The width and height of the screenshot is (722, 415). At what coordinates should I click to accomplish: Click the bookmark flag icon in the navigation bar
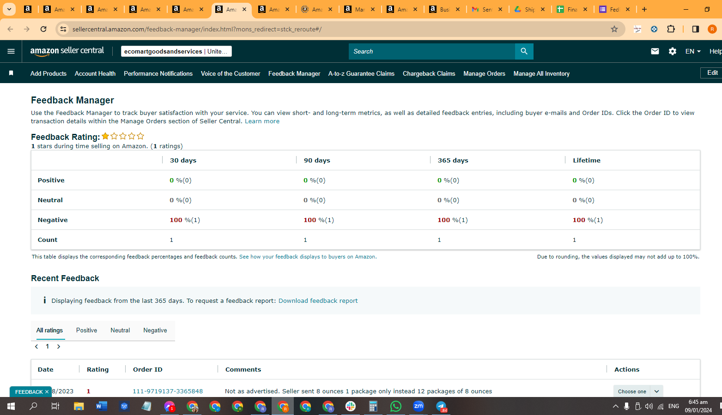tap(11, 73)
